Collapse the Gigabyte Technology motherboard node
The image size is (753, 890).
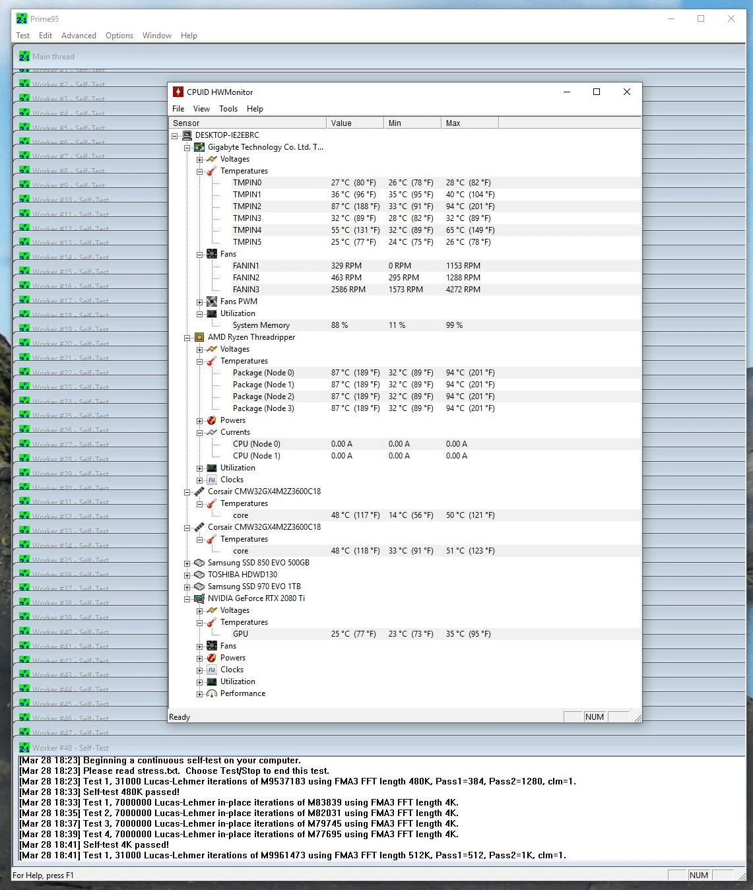(x=187, y=148)
